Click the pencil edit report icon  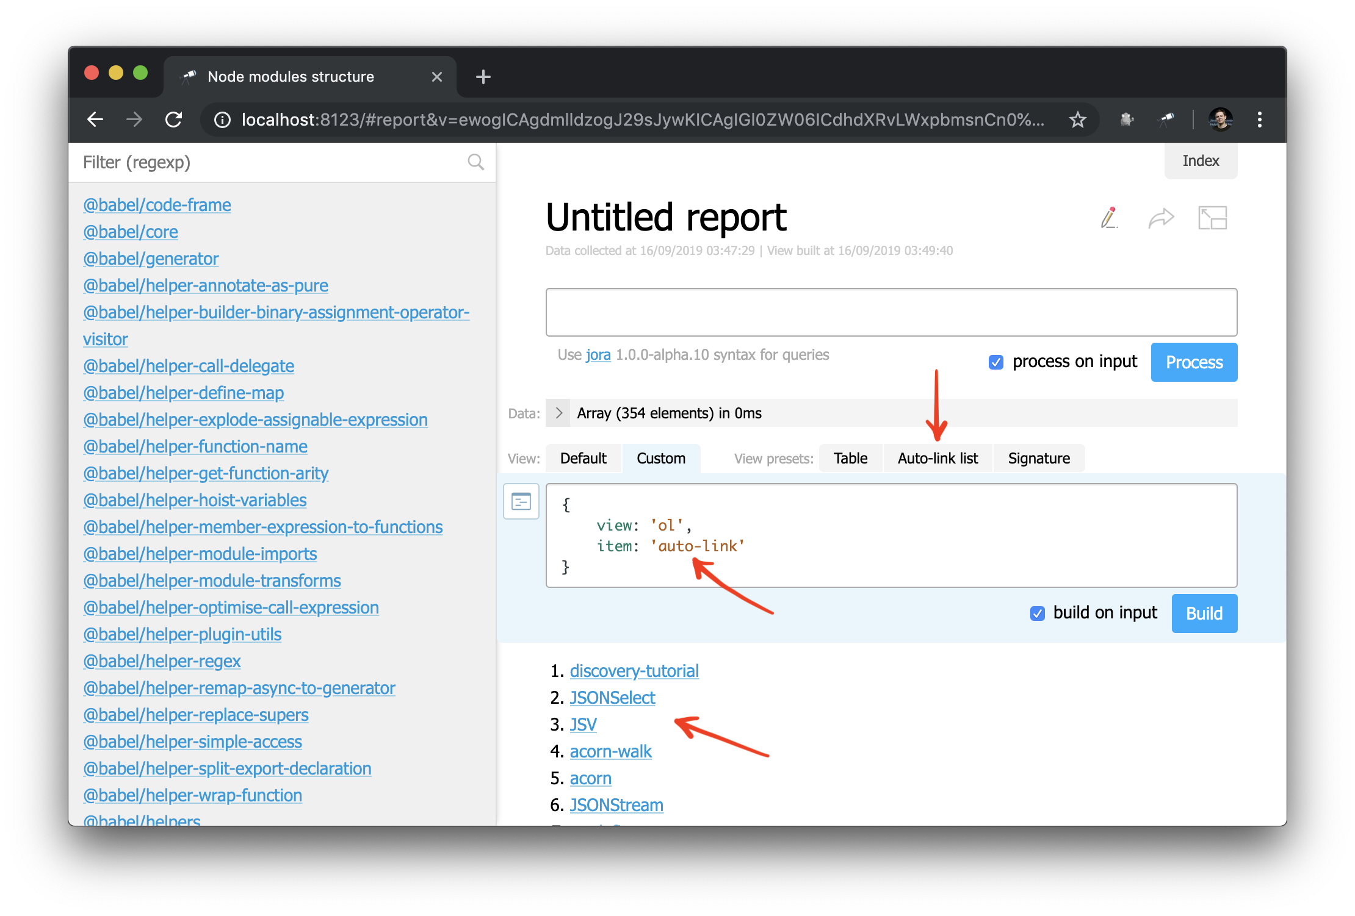pos(1109,218)
